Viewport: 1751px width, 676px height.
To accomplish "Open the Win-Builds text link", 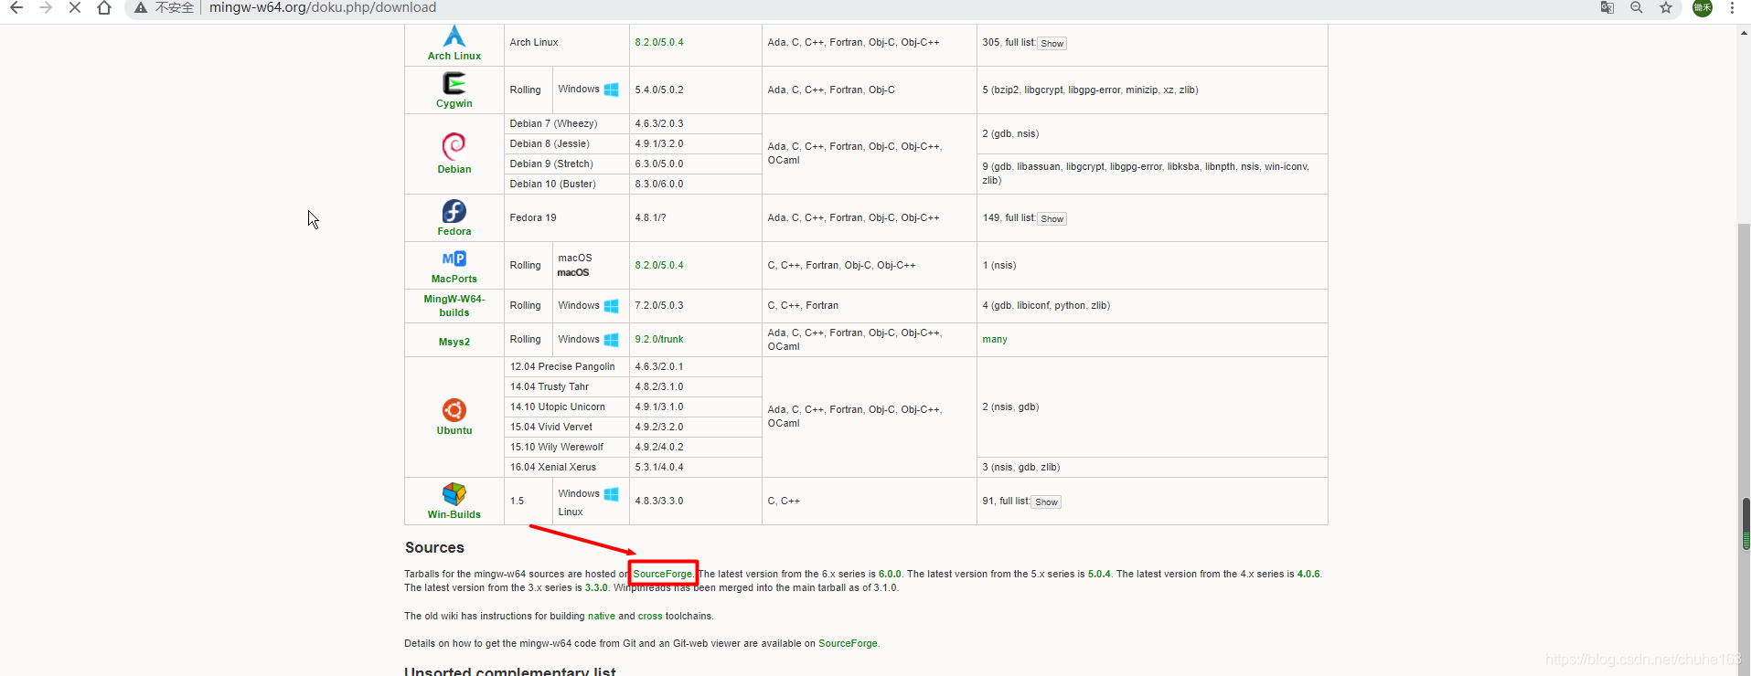I will pos(454,514).
